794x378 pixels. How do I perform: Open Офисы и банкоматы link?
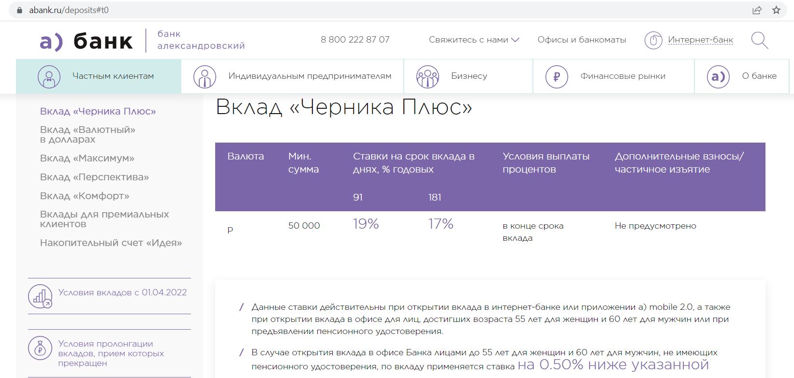point(582,40)
